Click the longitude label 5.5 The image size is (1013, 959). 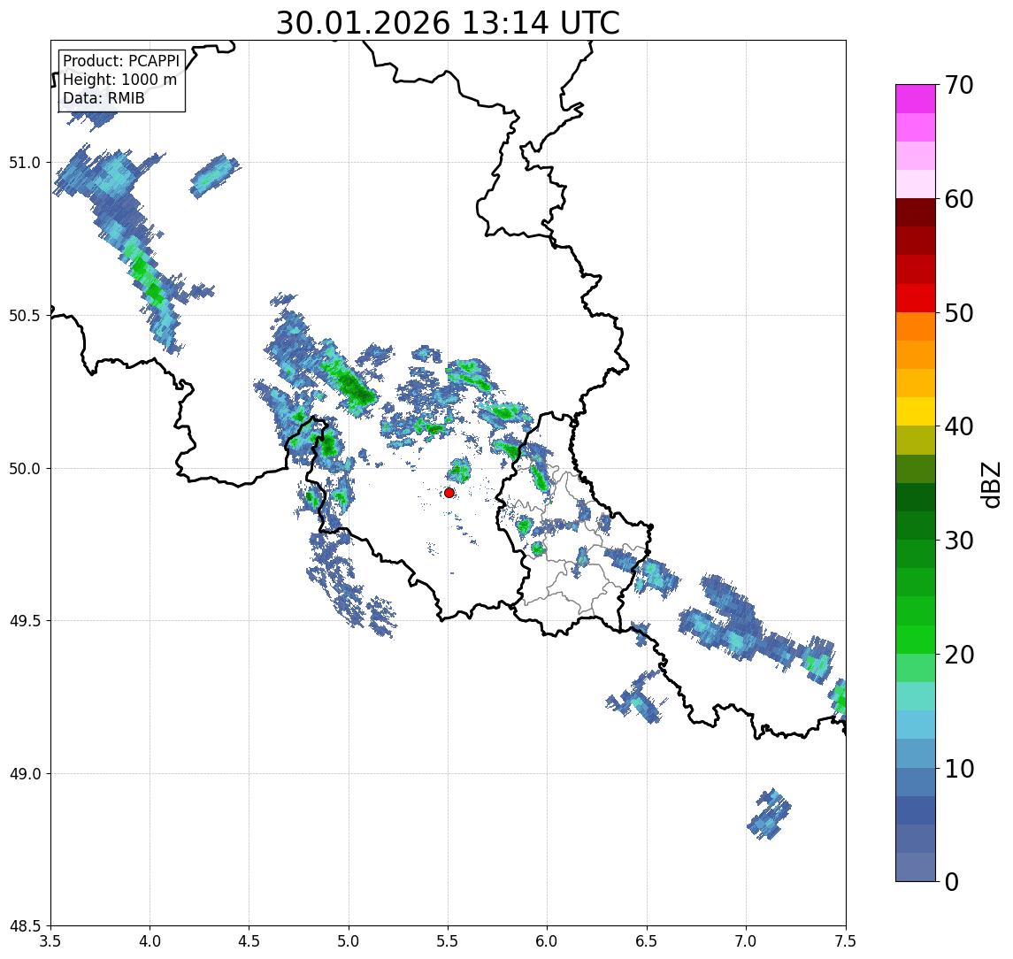(449, 941)
